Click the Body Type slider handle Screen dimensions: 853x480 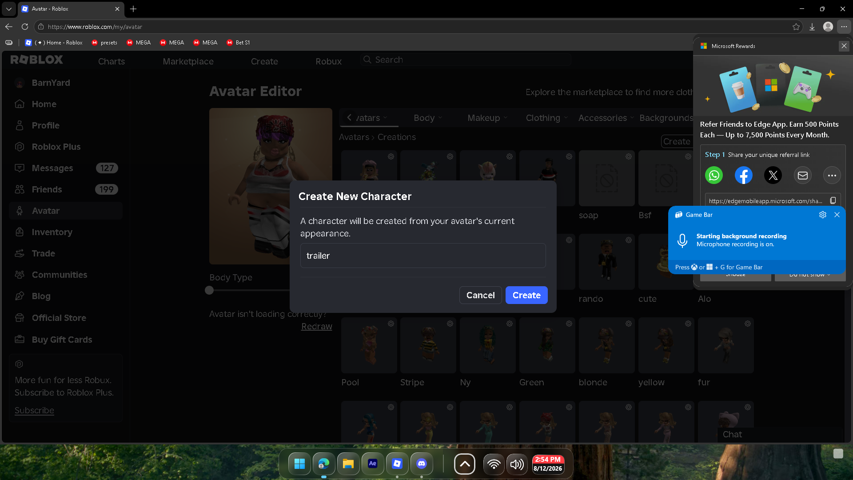(209, 290)
